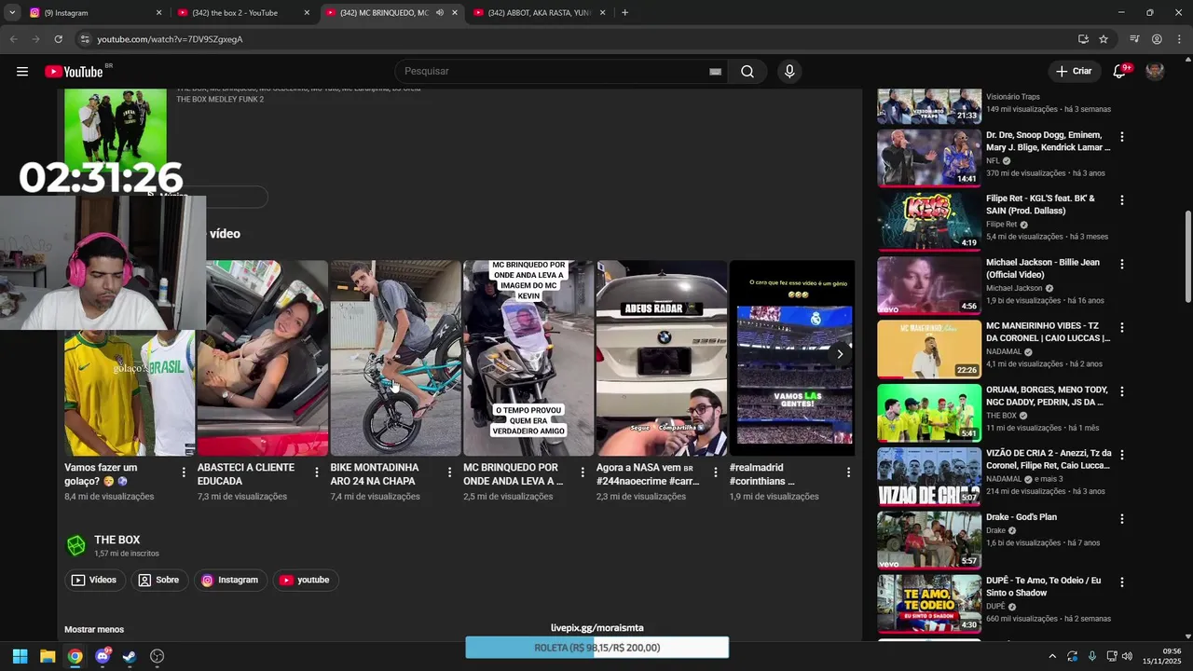Click the search magnifier button
The width and height of the screenshot is (1193, 671).
tap(747, 72)
